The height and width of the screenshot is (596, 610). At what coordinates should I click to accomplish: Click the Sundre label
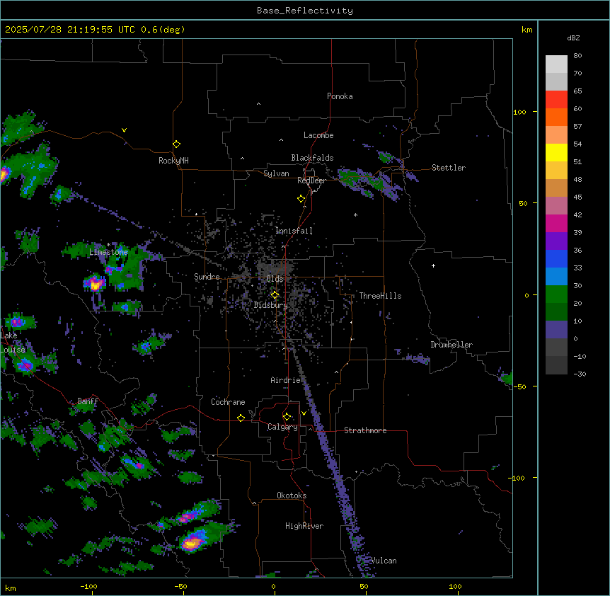point(207,277)
